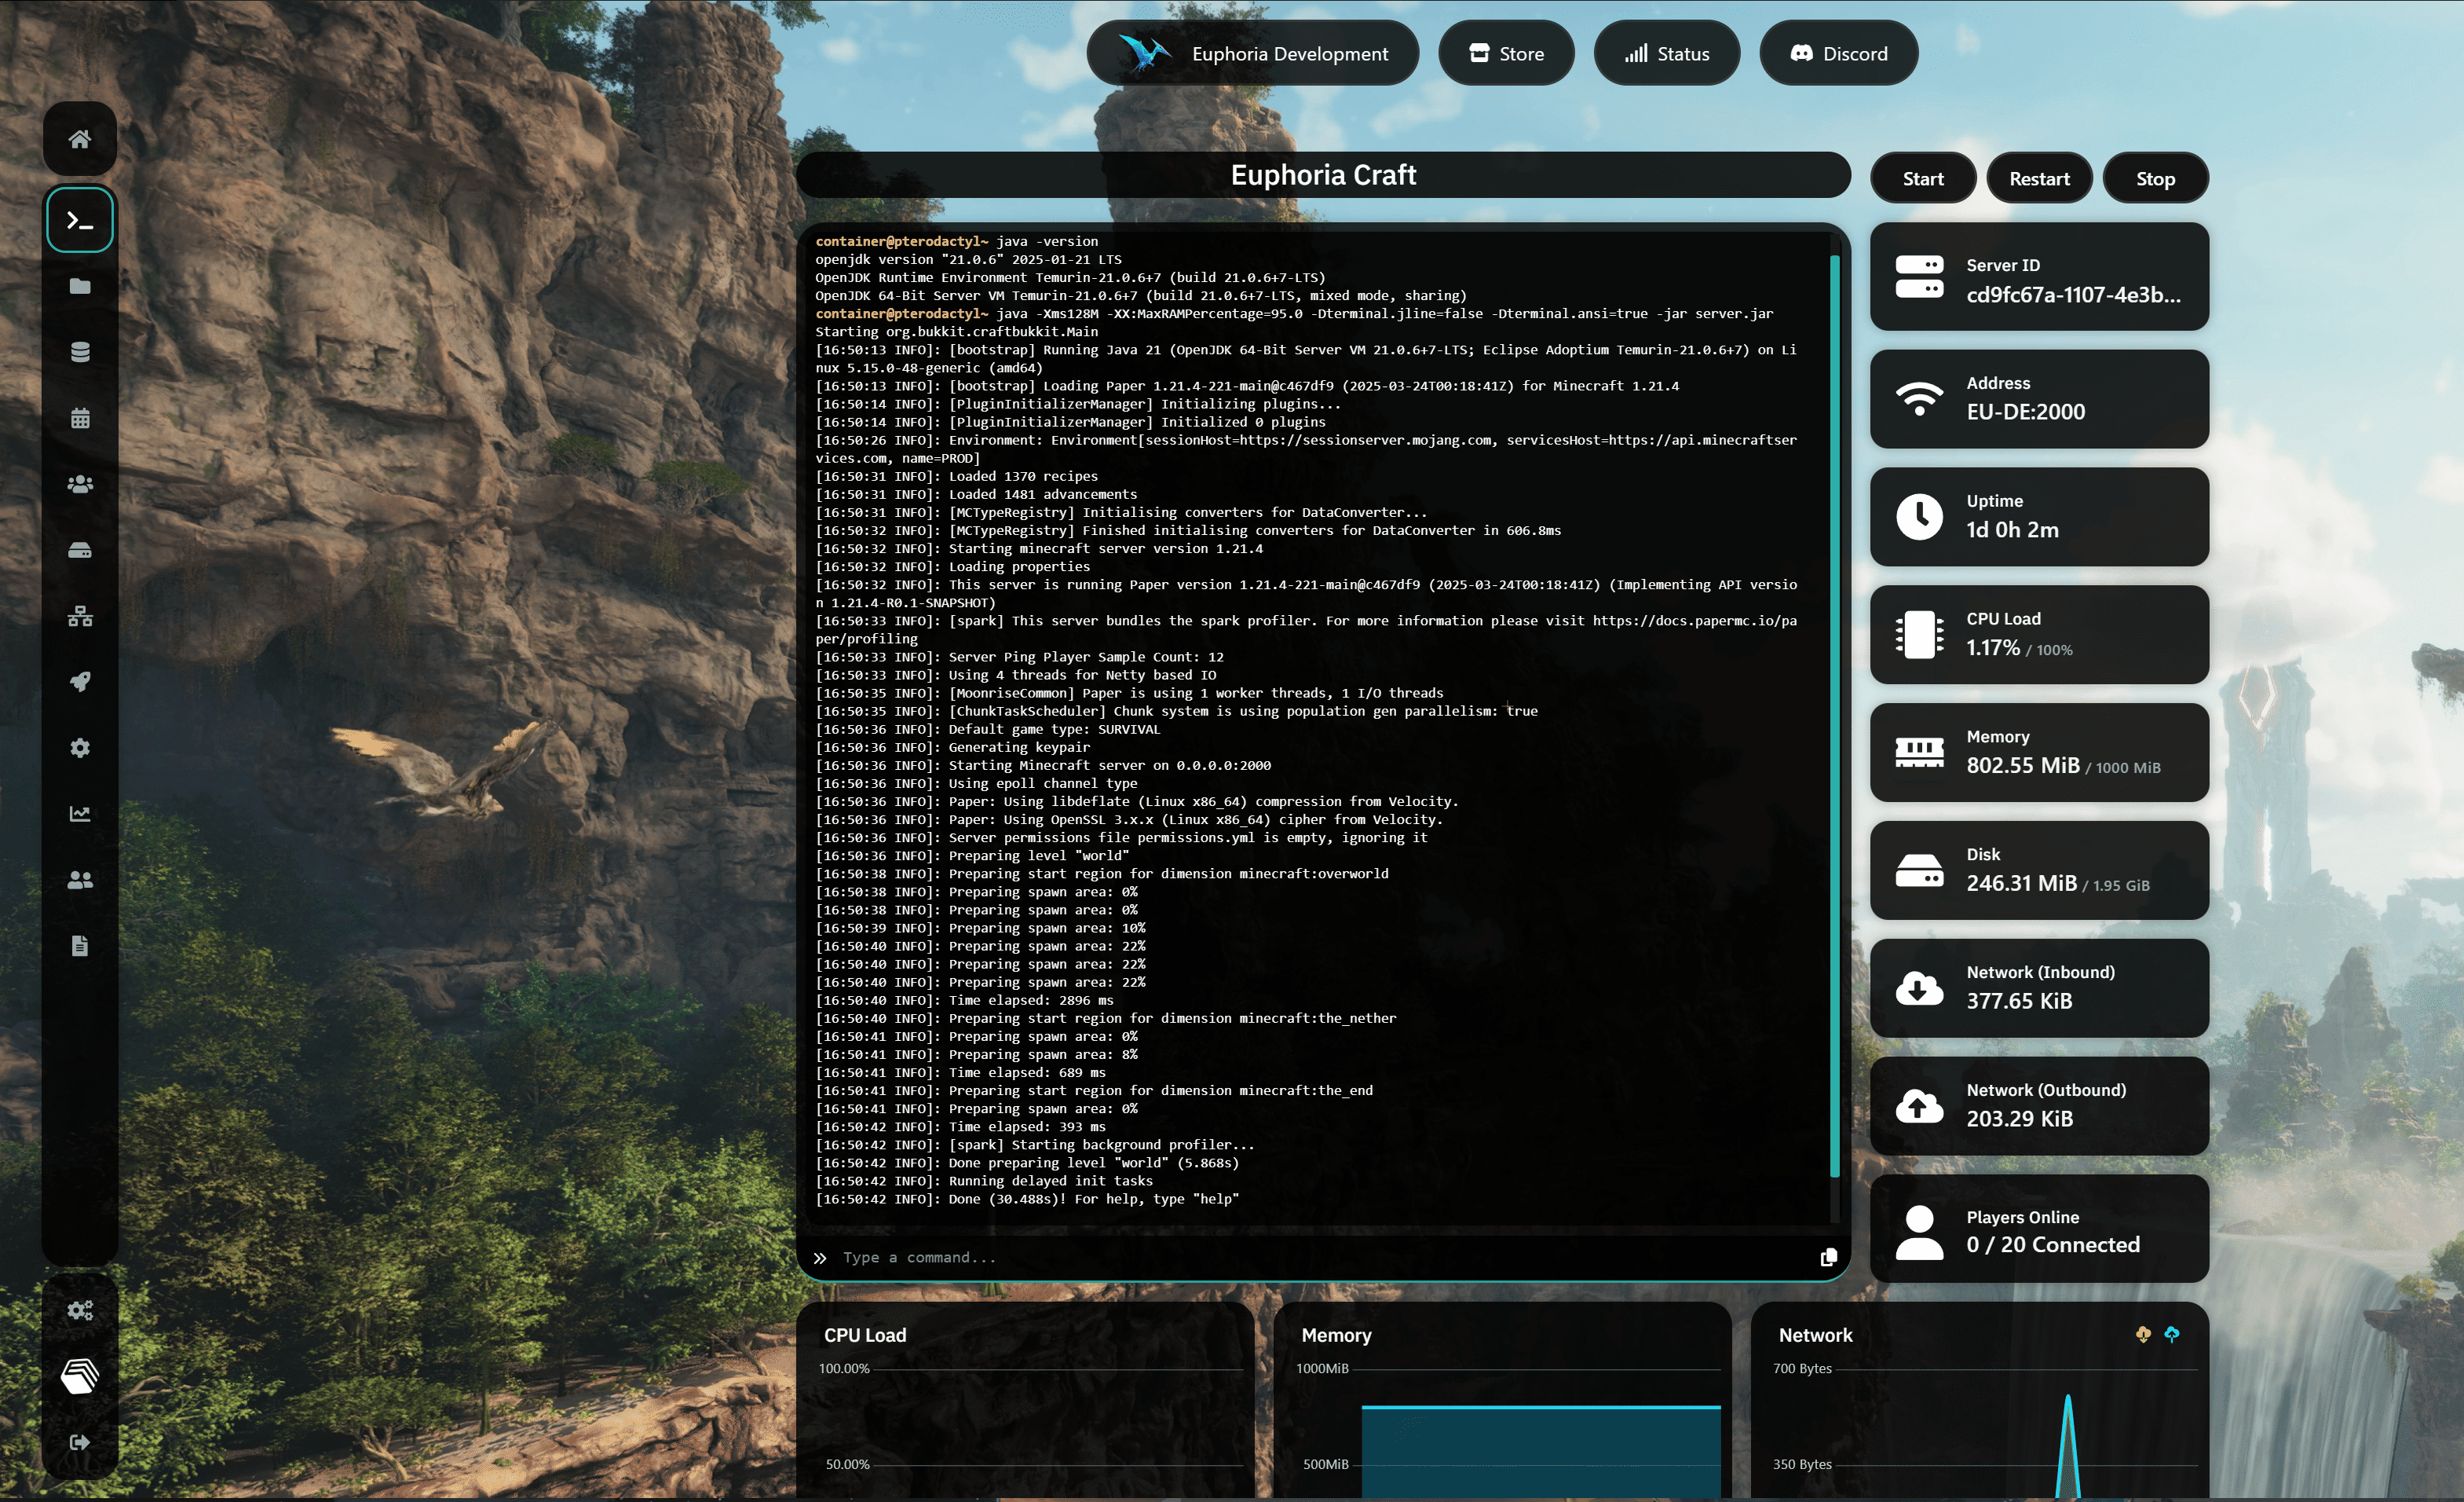Open the server settings gear icon

(x=80, y=749)
